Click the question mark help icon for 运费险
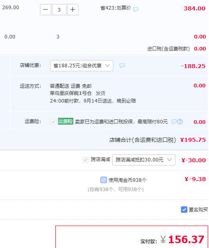Viewport: 209px width, 248px height. pyautogui.click(x=180, y=121)
